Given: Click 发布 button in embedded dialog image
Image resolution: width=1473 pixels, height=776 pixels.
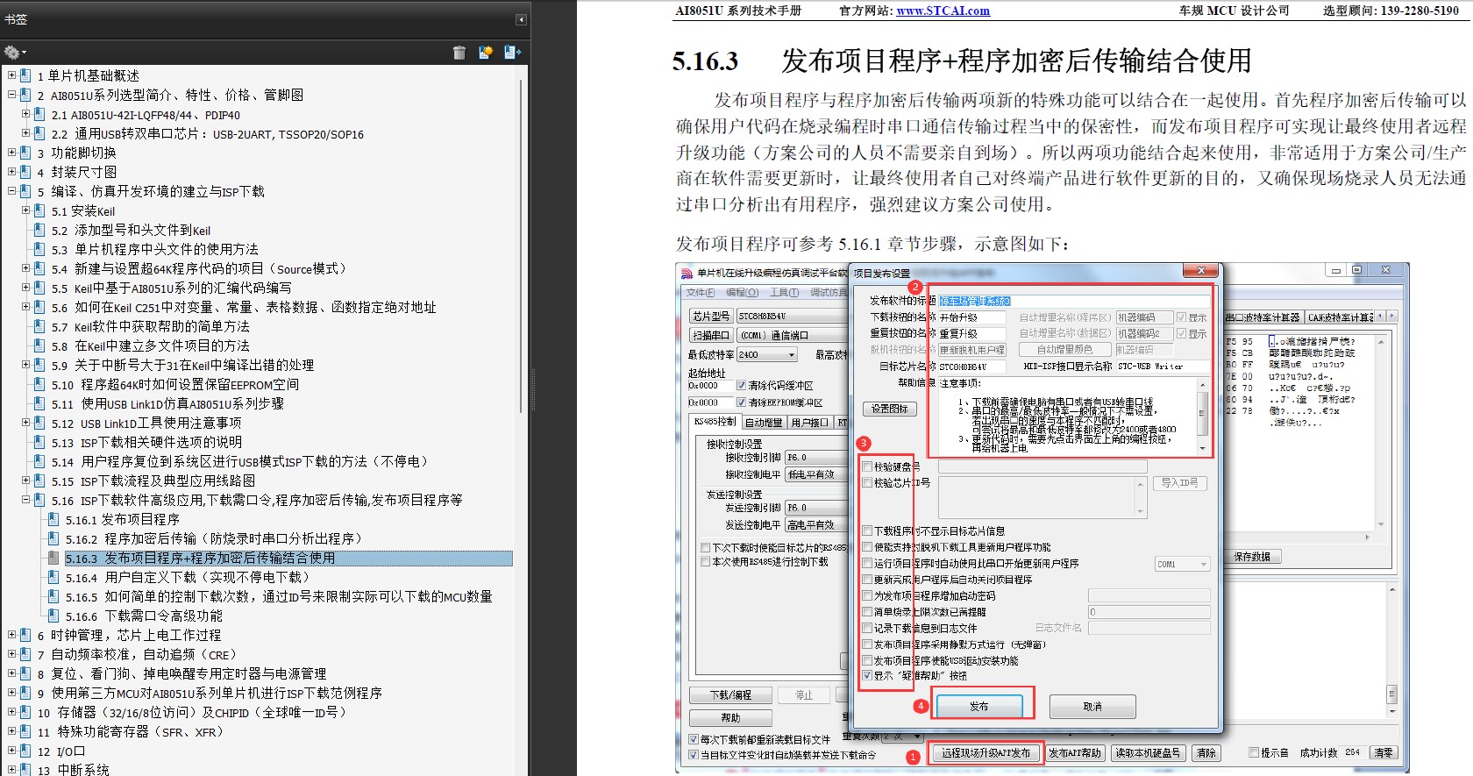Looking at the screenshot, I should point(979,706).
